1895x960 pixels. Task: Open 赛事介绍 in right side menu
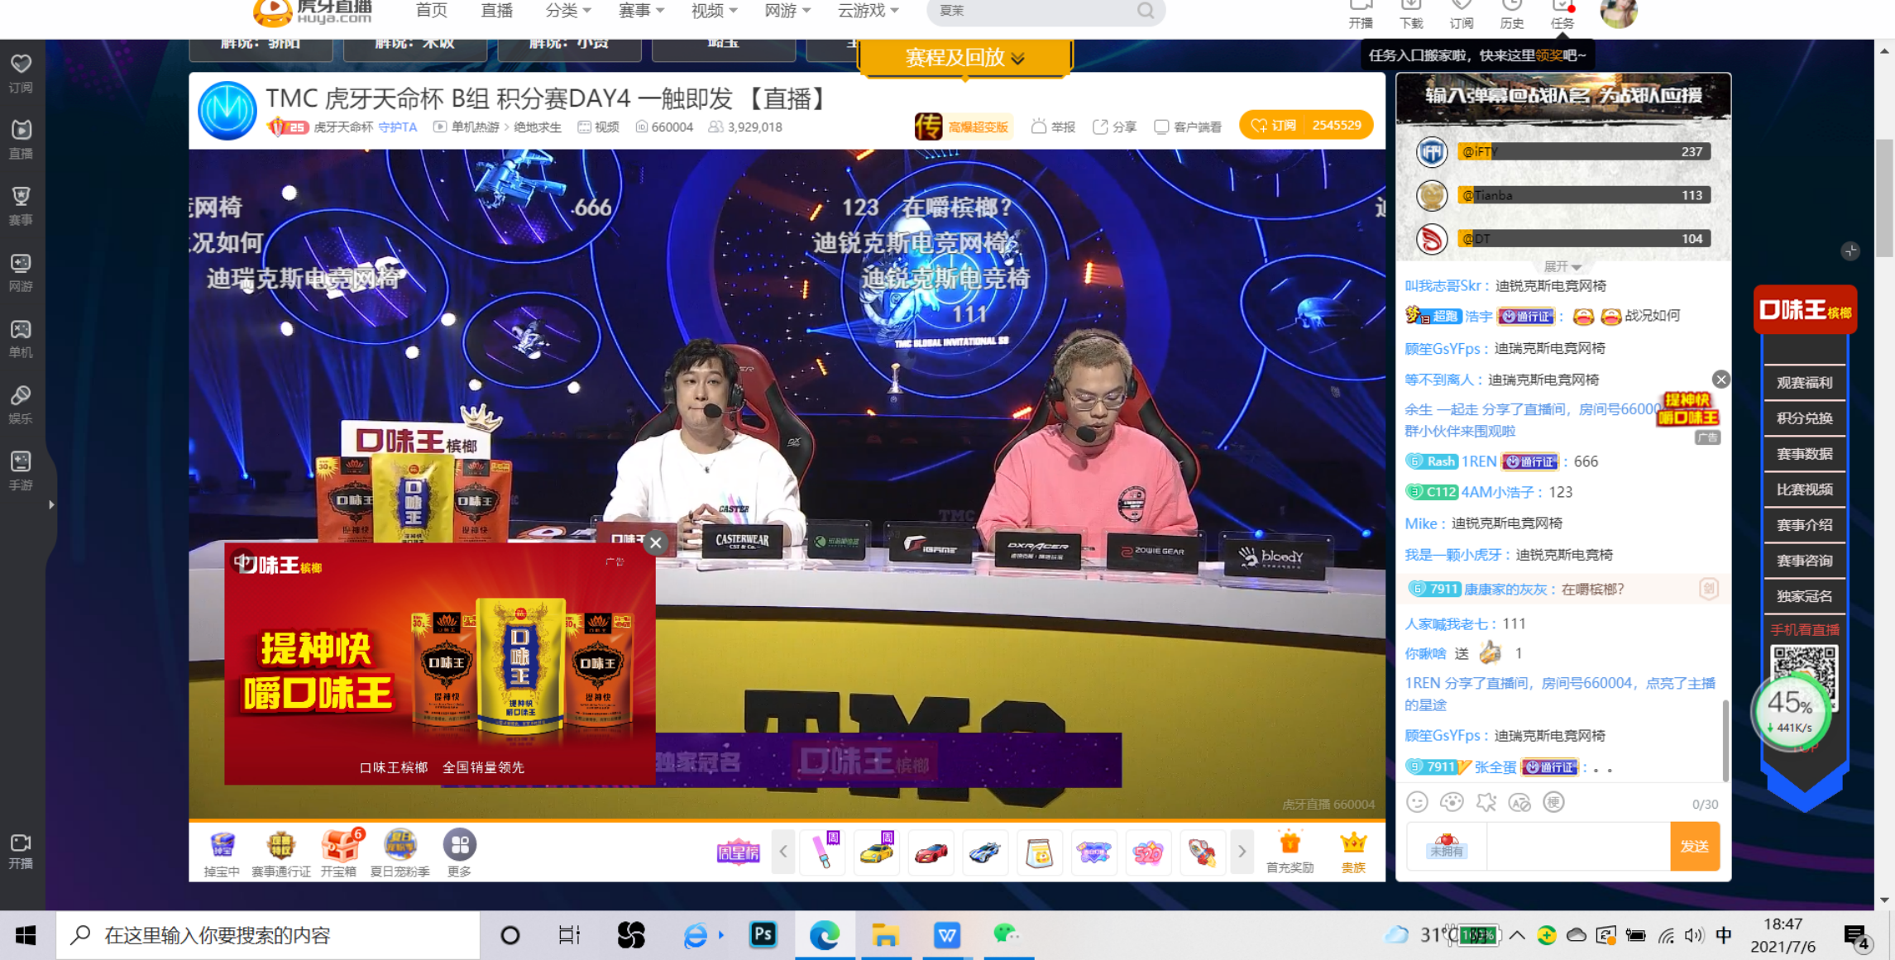(1804, 524)
